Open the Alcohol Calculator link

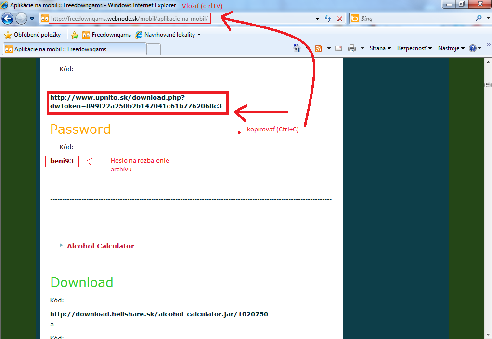point(100,246)
